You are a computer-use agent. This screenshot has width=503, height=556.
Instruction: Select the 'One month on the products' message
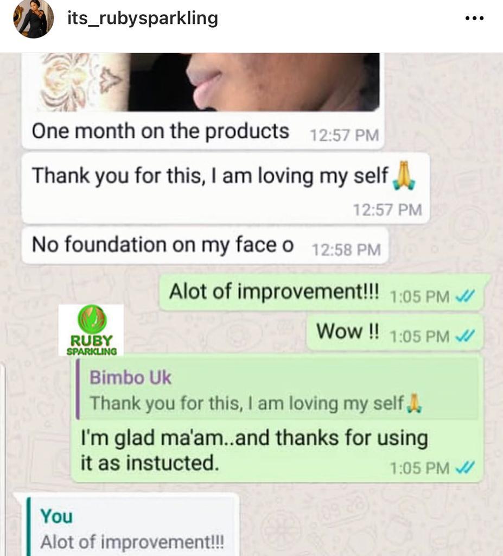(203, 132)
